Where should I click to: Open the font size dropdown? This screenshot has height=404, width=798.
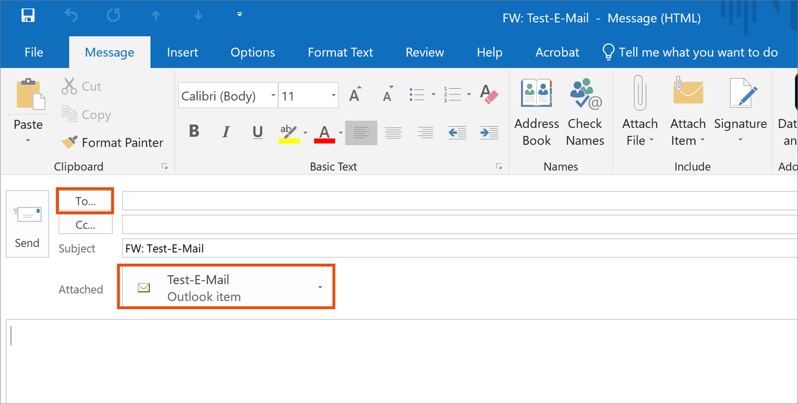334,96
